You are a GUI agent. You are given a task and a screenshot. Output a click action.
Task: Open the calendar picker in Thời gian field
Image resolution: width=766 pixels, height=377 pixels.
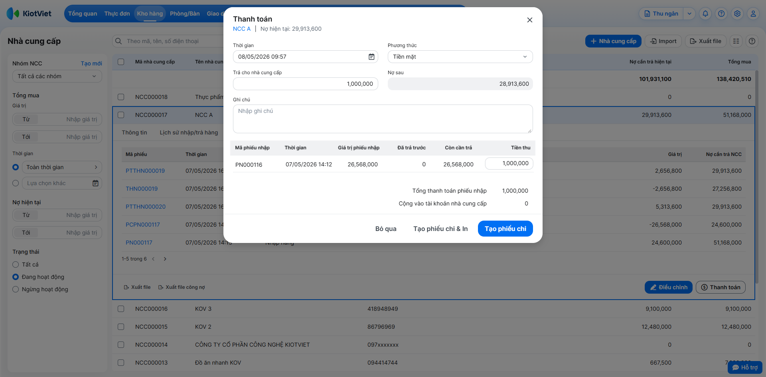pyautogui.click(x=371, y=57)
